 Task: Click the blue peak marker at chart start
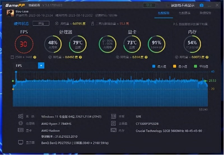[16, 72]
